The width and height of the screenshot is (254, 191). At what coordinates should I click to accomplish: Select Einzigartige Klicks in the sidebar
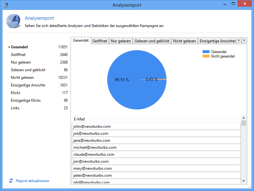click(26, 100)
